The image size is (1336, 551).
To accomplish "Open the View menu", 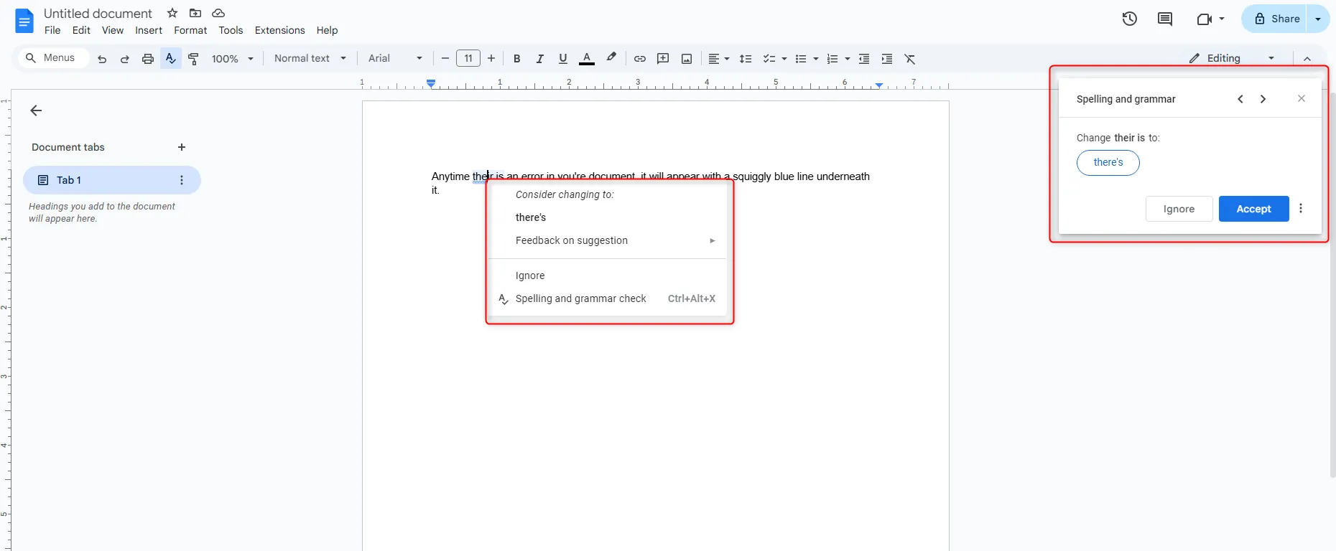I will (113, 30).
